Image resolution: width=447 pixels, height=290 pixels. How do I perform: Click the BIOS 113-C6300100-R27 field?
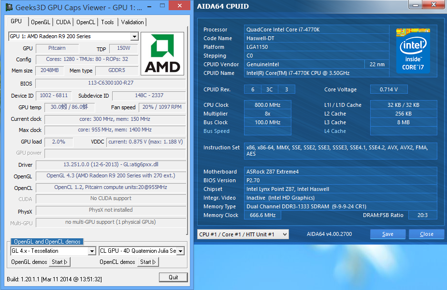(111, 83)
